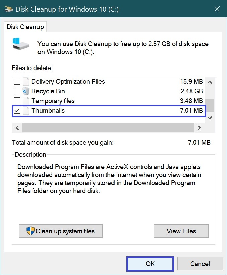This screenshot has width=227, height=275.
Task: Click Clean up system files button
Action: [x=61, y=231]
